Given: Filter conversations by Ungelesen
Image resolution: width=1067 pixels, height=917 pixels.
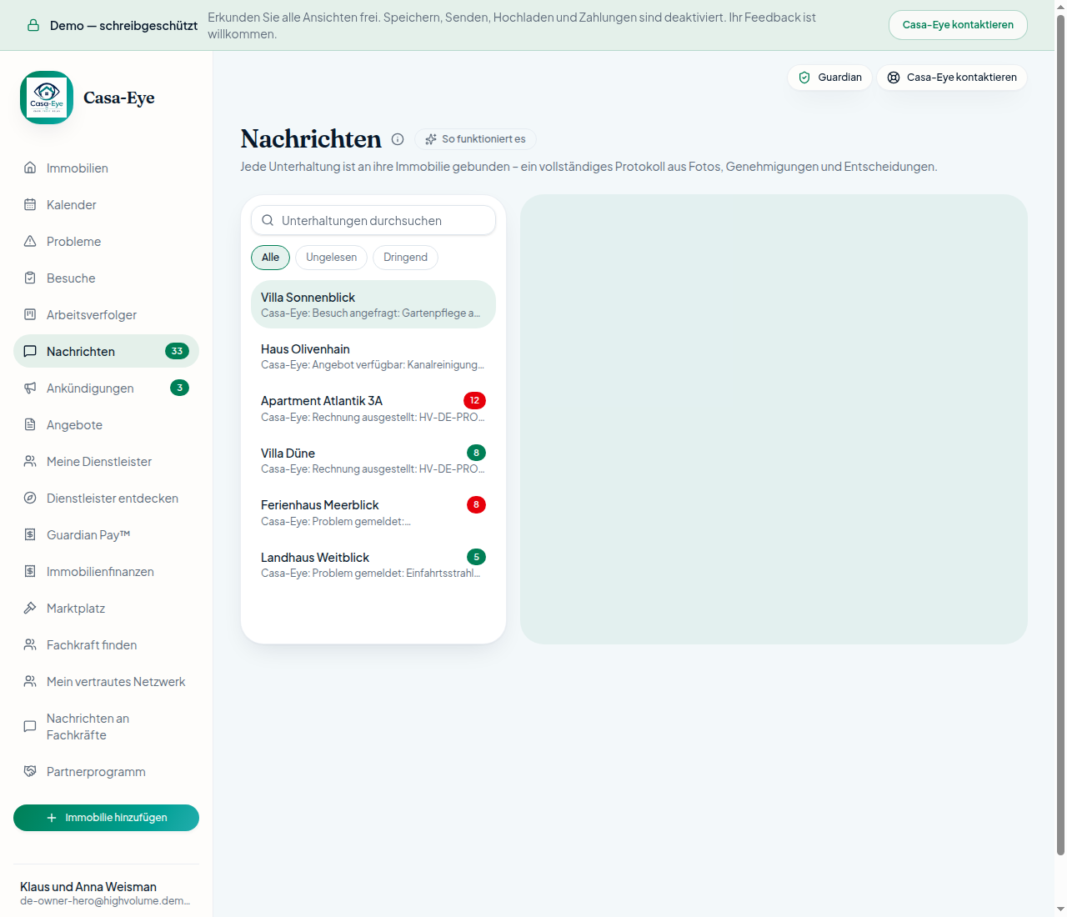Looking at the screenshot, I should click(331, 258).
